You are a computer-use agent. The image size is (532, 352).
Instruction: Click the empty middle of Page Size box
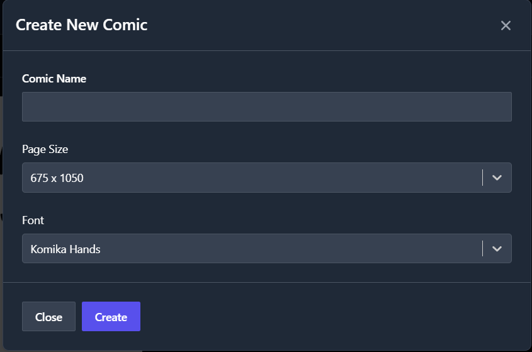tap(281, 178)
